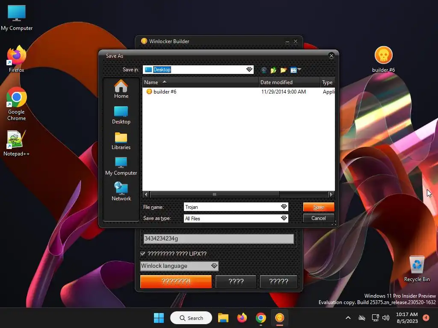The image size is (438, 328).
Task: Open volume control in system tray
Action: coord(386,318)
